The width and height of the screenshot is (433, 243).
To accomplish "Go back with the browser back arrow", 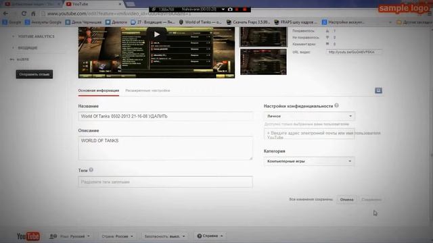I will (5, 13).
